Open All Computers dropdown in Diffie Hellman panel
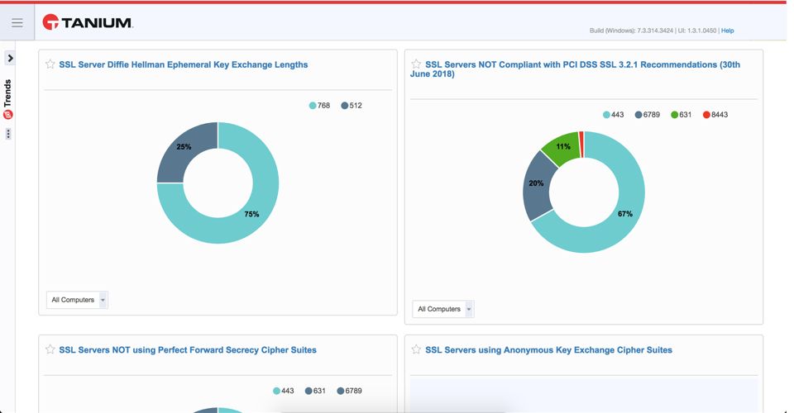Screen dimensions: 794x413 (x=77, y=300)
